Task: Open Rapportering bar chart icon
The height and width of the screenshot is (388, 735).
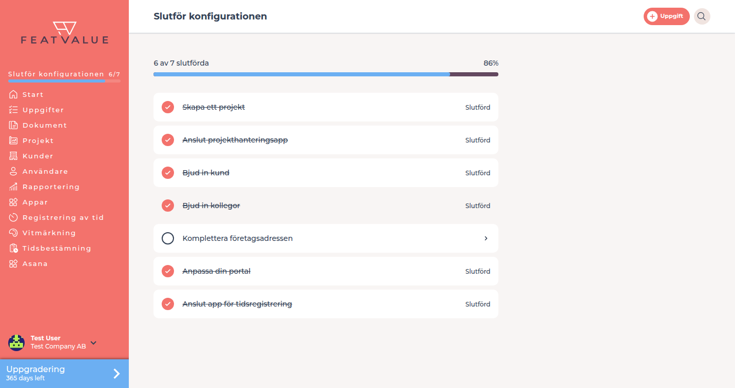Action: (x=13, y=187)
